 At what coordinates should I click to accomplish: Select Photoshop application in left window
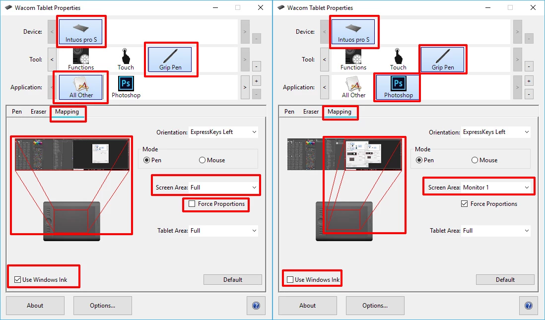coord(126,87)
